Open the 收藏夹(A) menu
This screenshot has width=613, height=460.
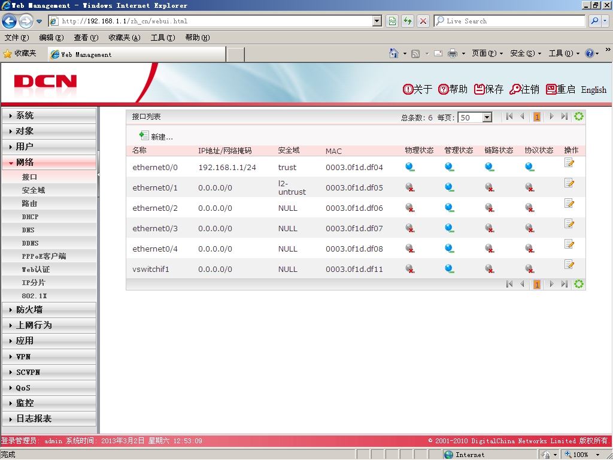coord(125,38)
